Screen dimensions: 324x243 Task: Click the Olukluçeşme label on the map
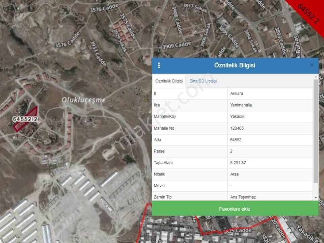(84, 100)
